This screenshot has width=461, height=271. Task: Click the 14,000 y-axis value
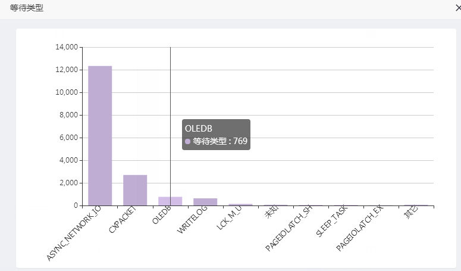tap(67, 47)
